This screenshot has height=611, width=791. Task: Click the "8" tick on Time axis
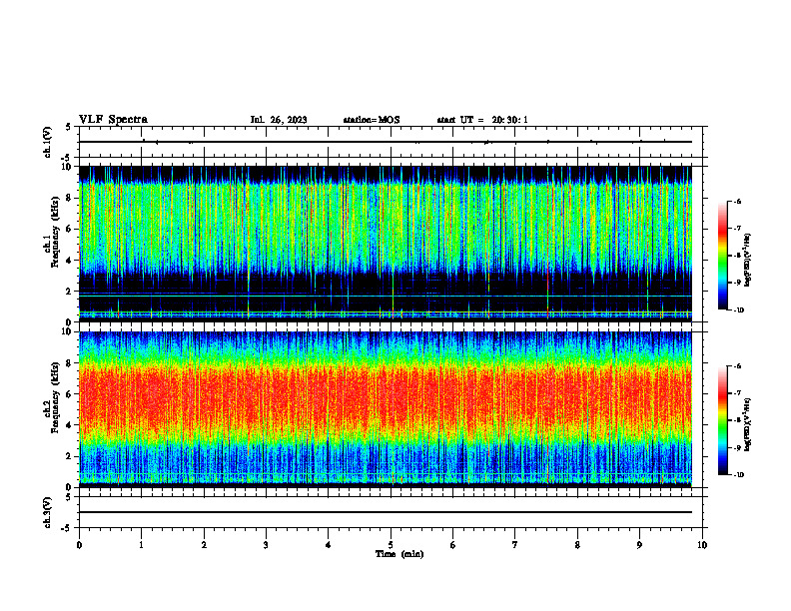[577, 545]
